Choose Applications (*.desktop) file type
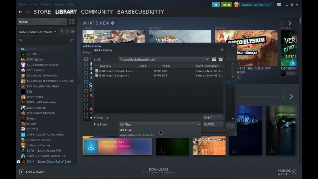318x179 pixels. click(x=138, y=135)
